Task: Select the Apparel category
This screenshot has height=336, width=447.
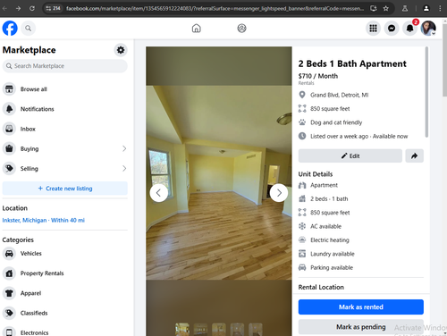Action: point(65,293)
